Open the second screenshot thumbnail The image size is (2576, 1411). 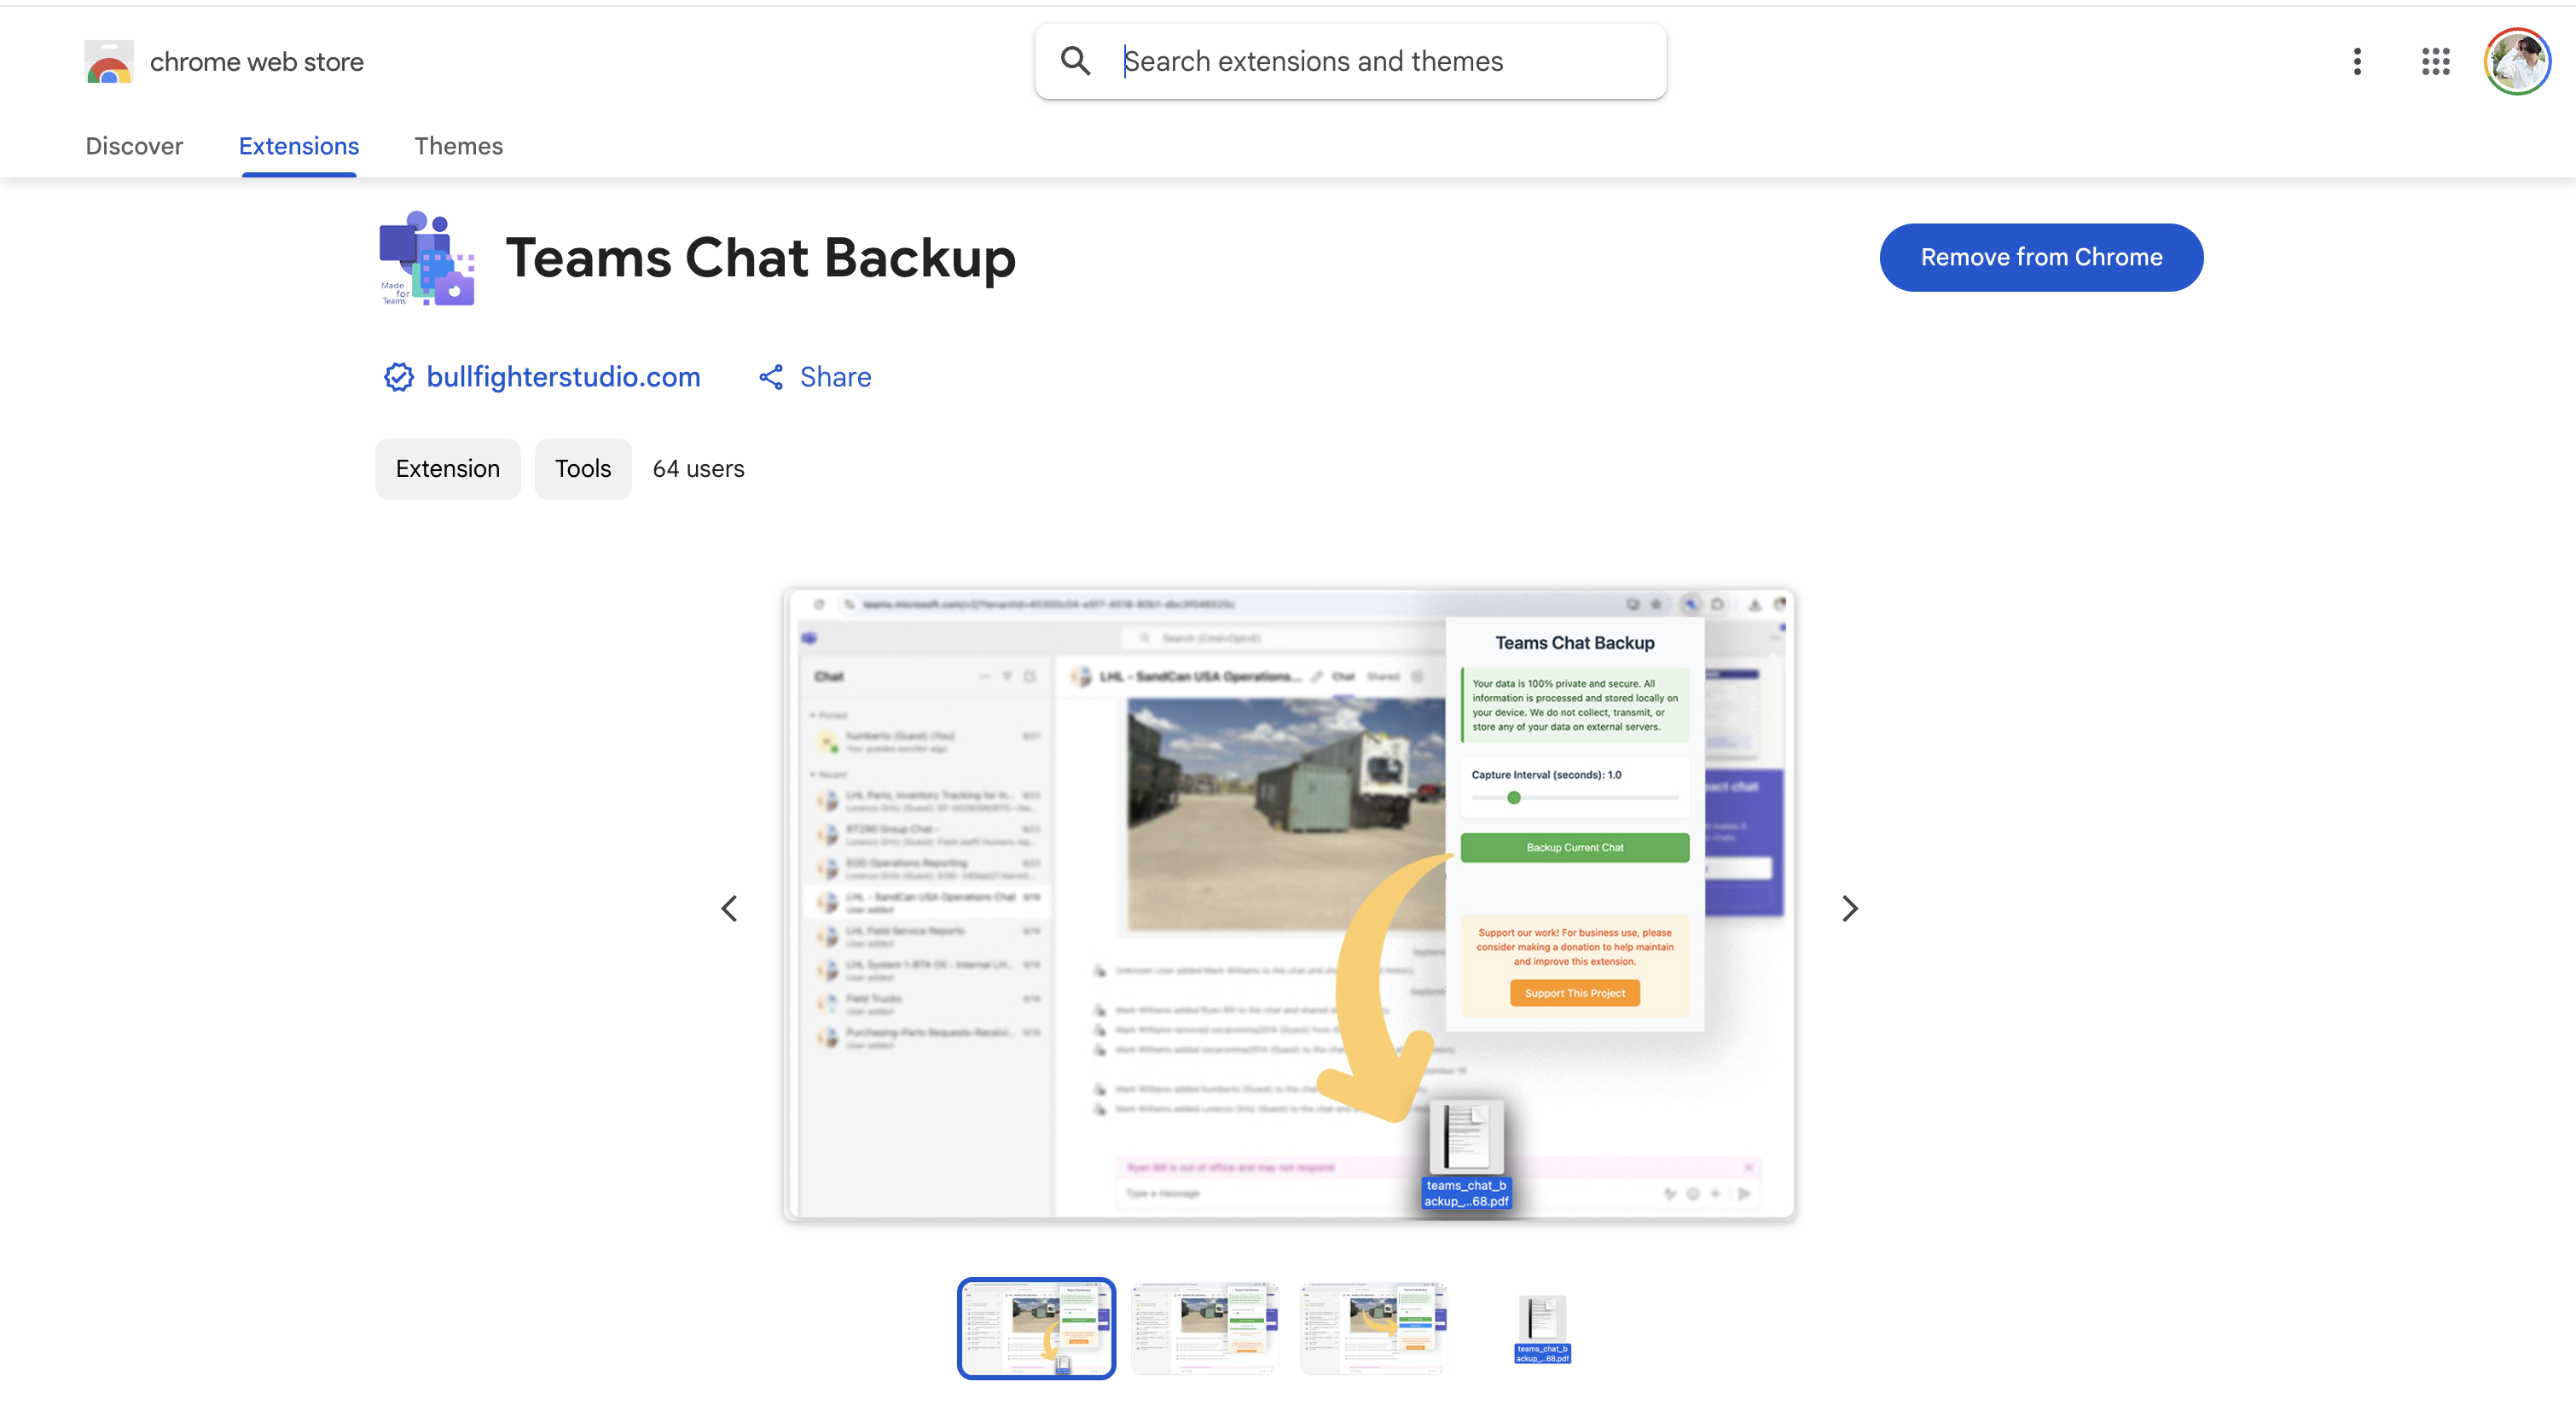point(1205,1328)
